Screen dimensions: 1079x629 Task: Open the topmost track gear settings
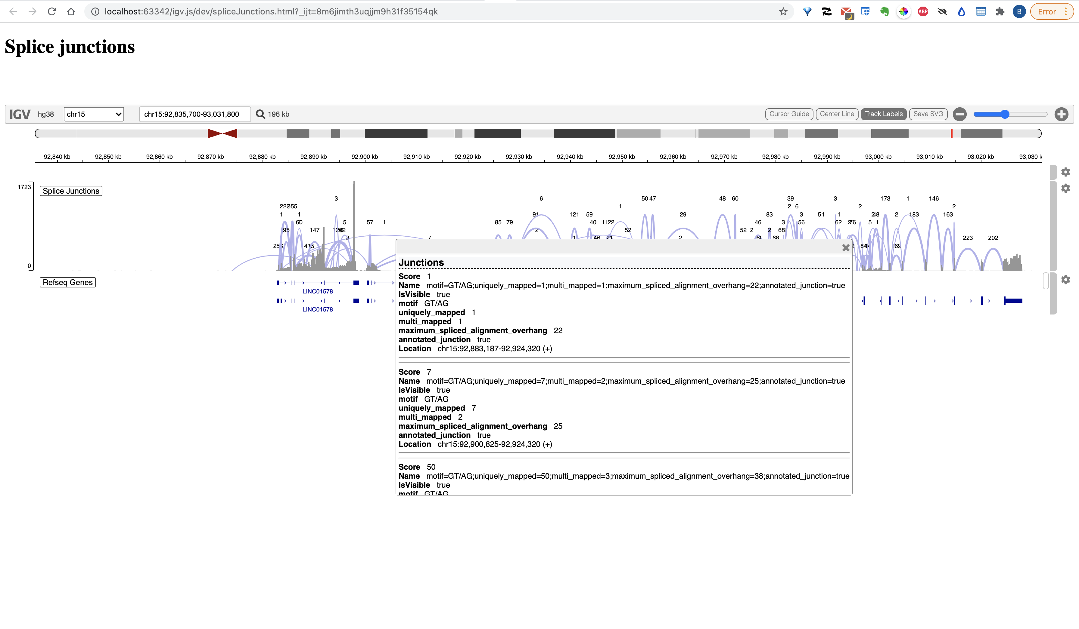coord(1066,172)
